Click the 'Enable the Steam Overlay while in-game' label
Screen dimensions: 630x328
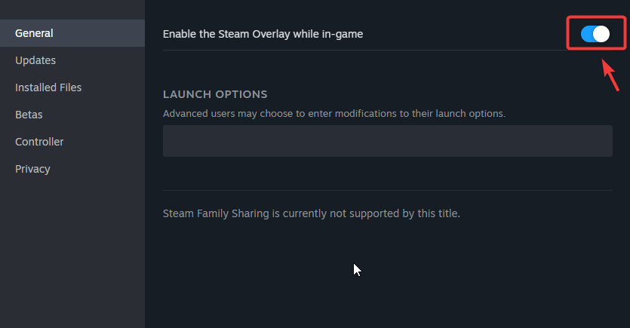263,34
